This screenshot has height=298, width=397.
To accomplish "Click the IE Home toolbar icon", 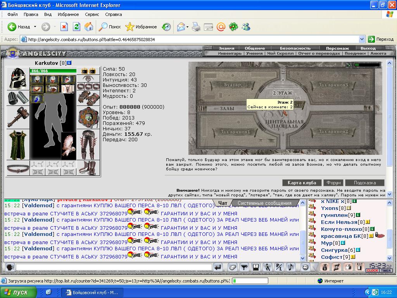I will [89, 27].
